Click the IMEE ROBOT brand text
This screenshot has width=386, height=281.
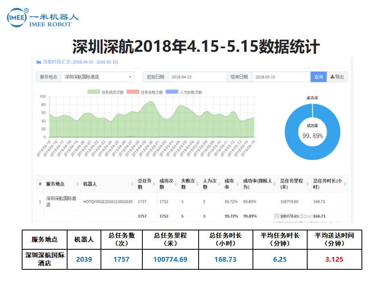(50, 24)
